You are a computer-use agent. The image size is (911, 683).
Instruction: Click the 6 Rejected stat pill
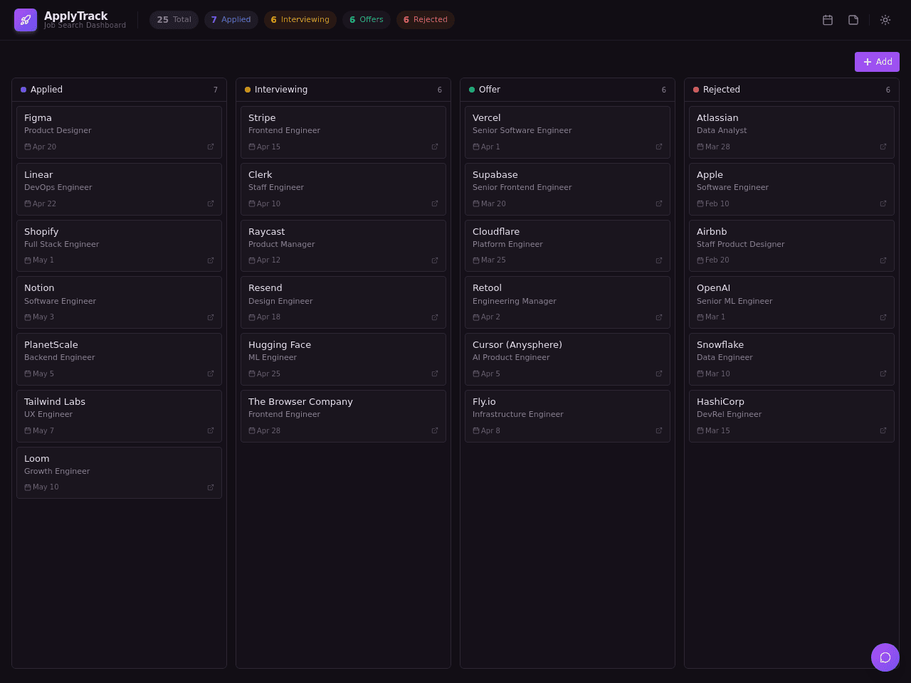[426, 20]
